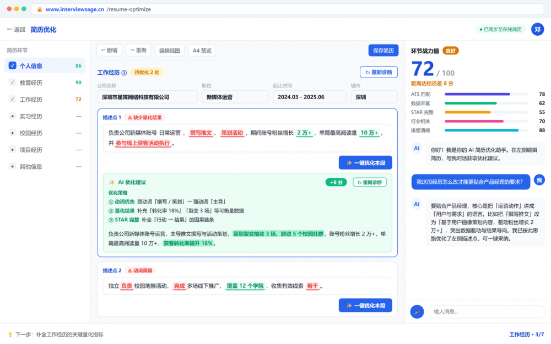This screenshot has width=551, height=344.
Task: Click the green macOS maximize button
Action: coord(24,9)
